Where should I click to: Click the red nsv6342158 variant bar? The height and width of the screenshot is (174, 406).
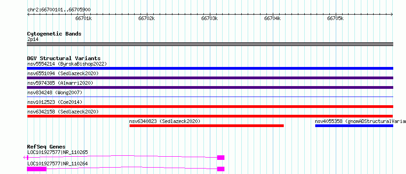210,116
